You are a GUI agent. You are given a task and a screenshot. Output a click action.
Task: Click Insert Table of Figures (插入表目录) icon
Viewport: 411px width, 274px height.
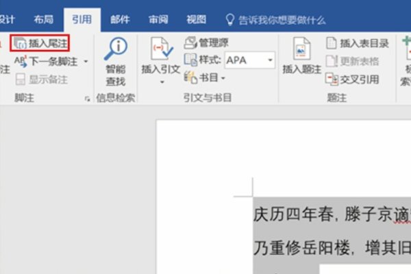point(332,43)
